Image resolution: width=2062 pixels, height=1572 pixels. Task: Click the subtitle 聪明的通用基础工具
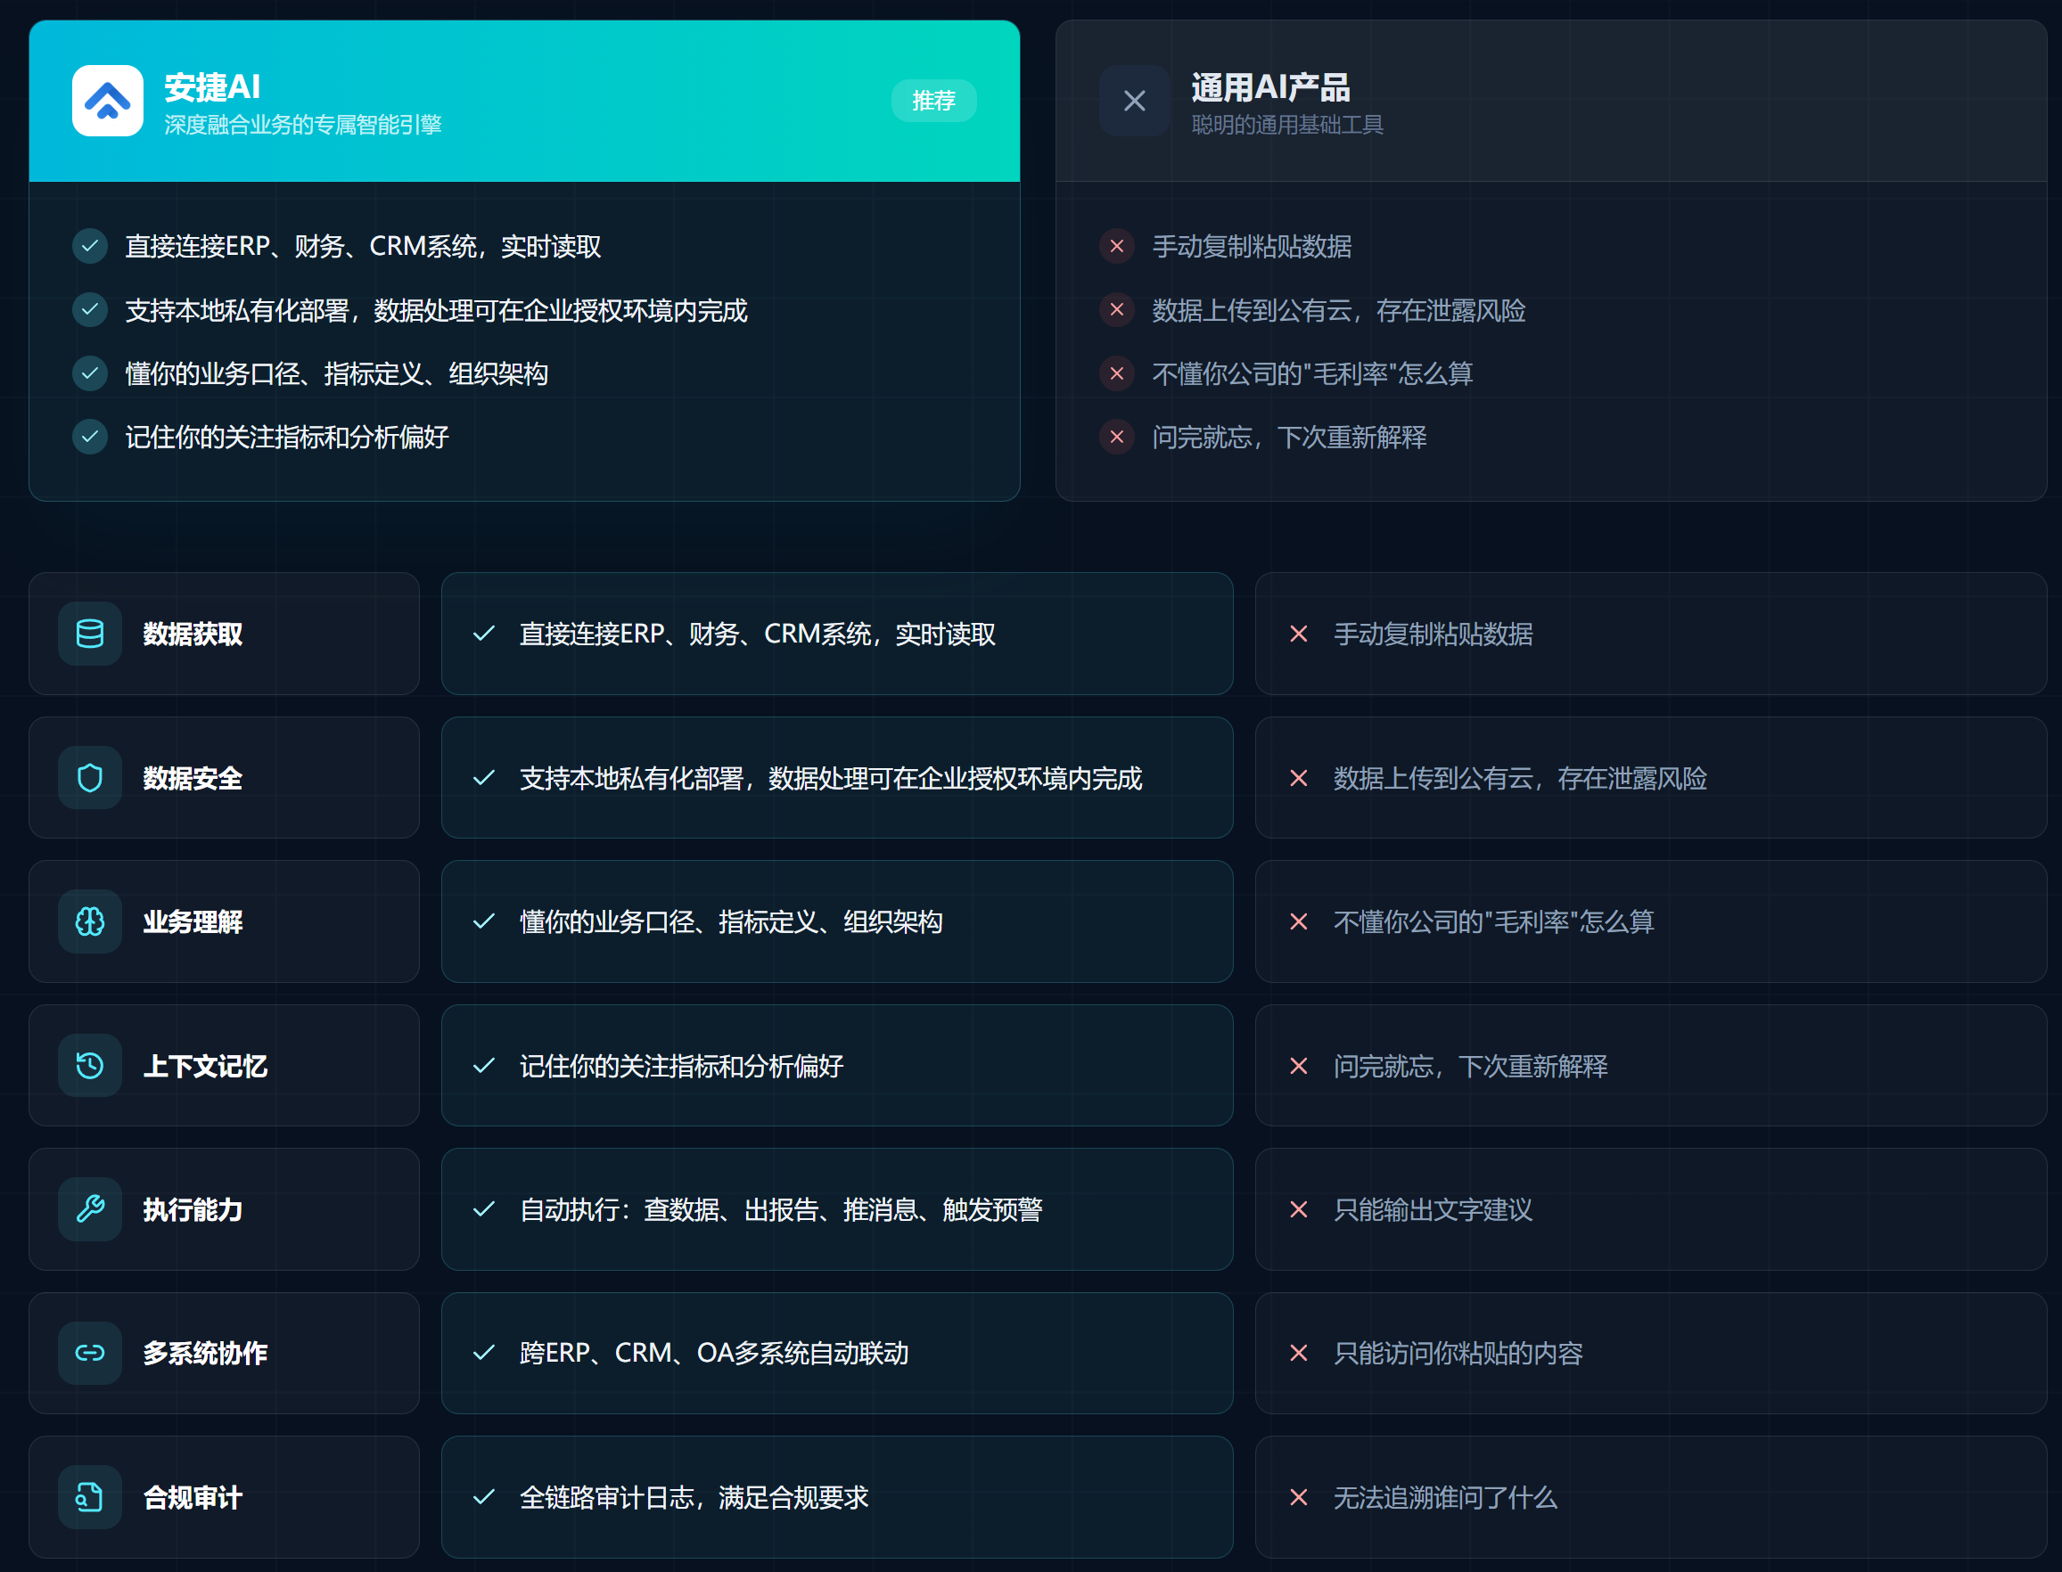[x=1287, y=125]
